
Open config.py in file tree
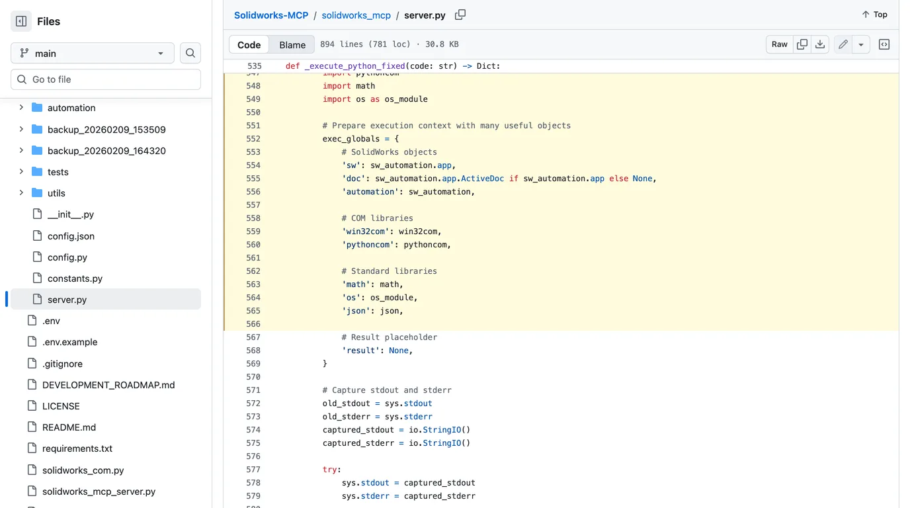(67, 257)
